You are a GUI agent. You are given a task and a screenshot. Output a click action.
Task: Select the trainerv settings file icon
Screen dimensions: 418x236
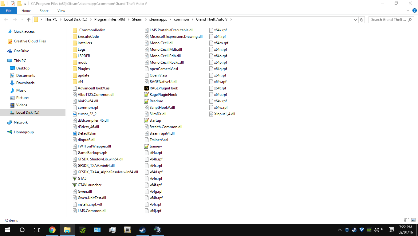147,146
